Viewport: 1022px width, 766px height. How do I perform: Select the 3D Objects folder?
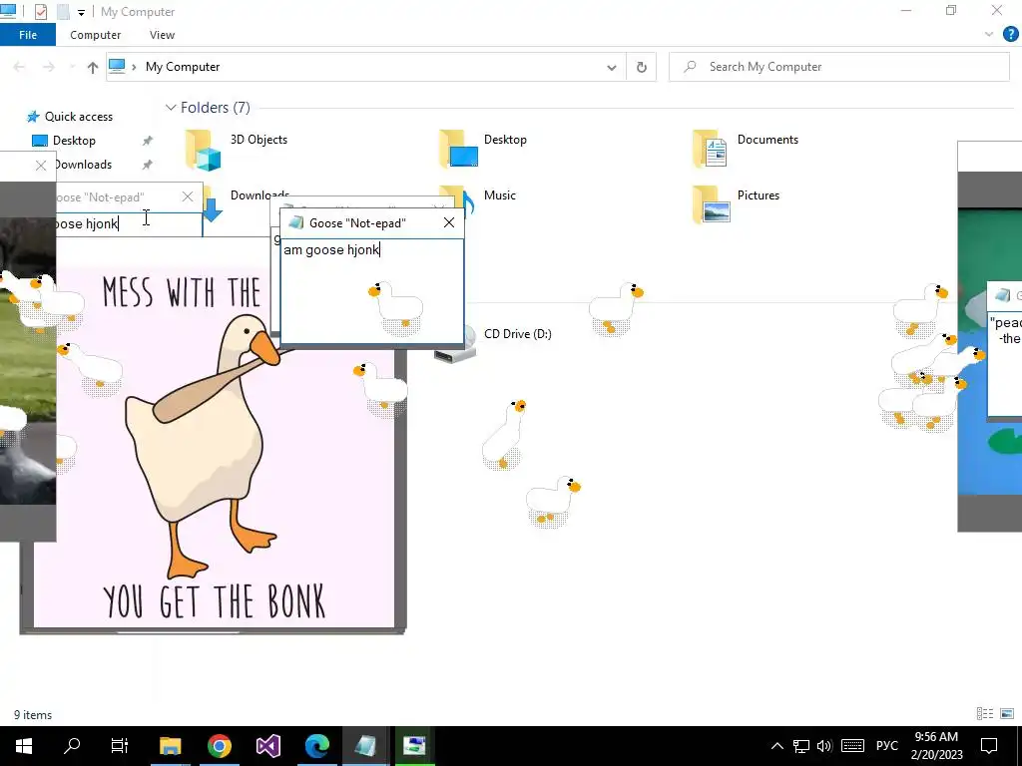point(238,149)
